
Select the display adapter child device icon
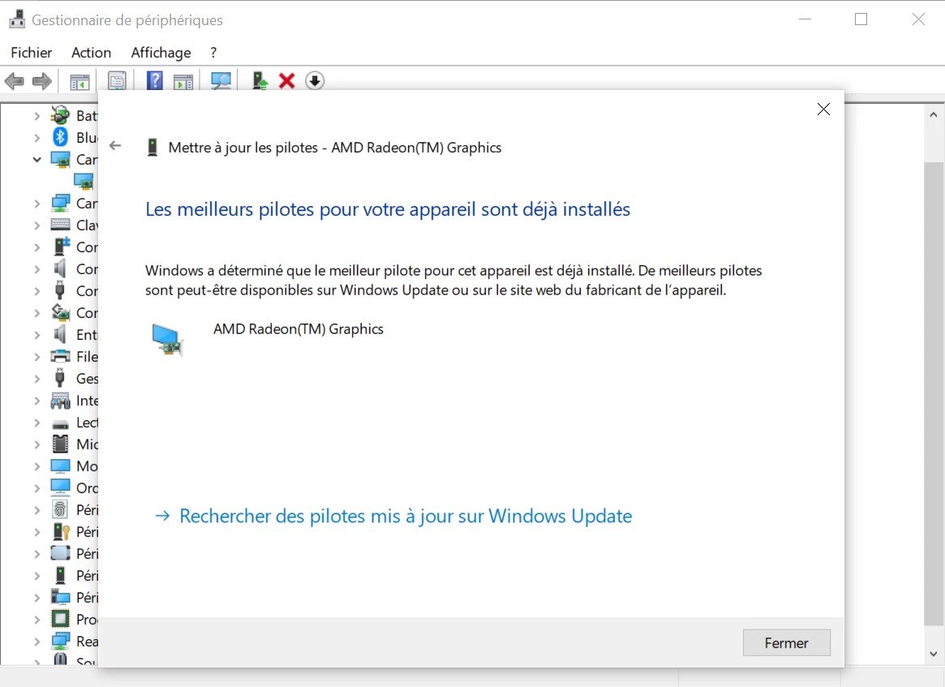click(84, 181)
